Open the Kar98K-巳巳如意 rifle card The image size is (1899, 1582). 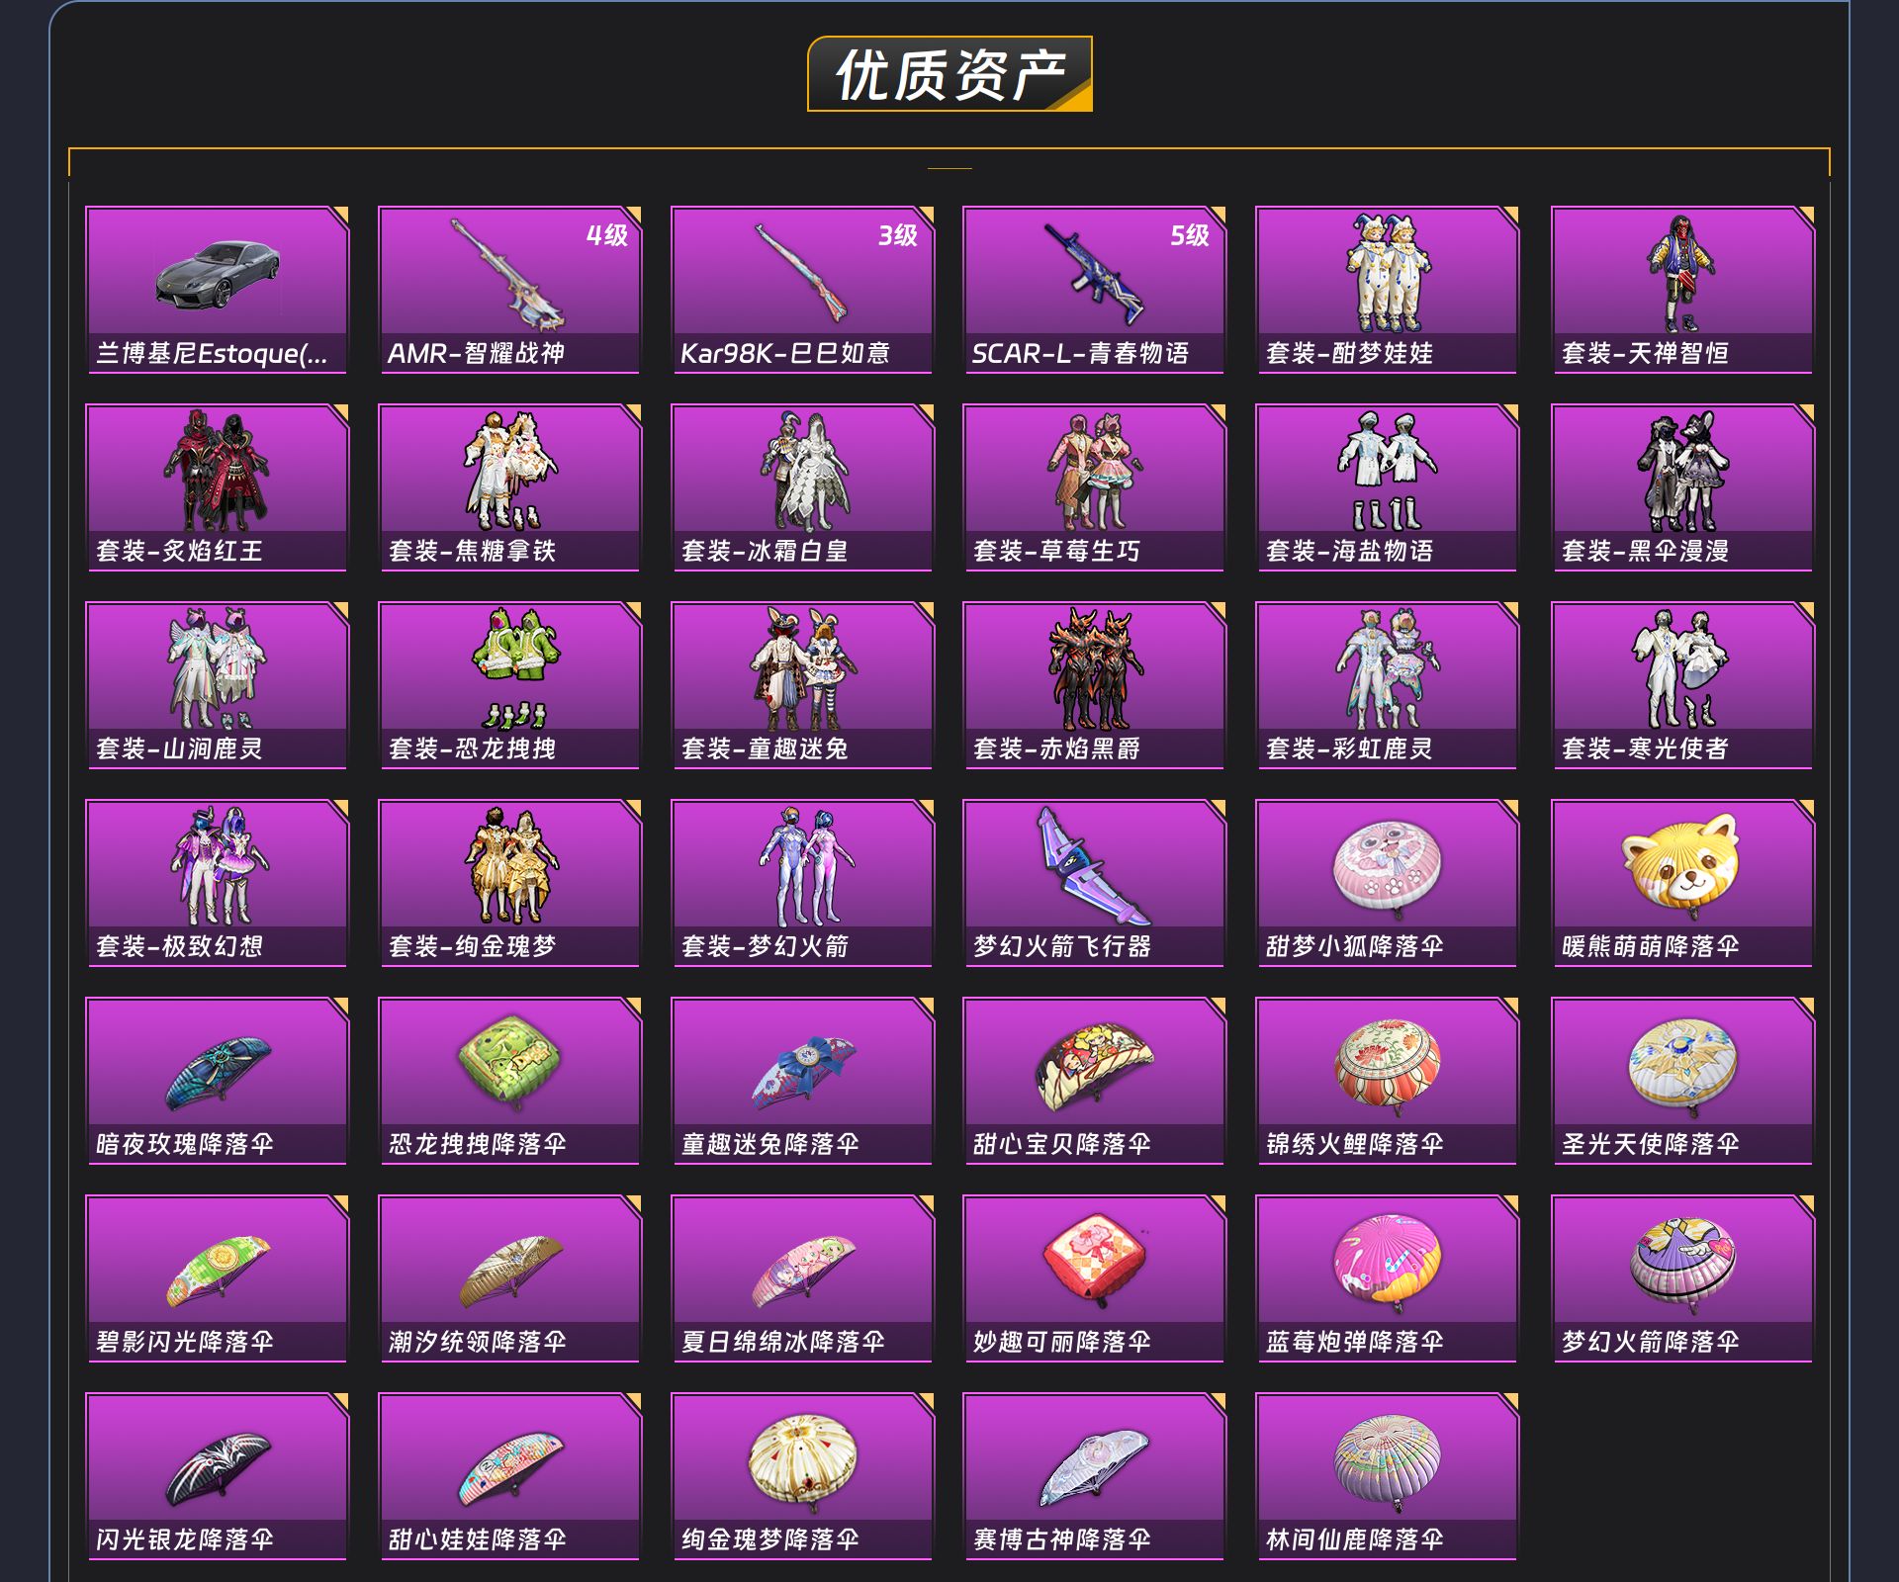[802, 290]
